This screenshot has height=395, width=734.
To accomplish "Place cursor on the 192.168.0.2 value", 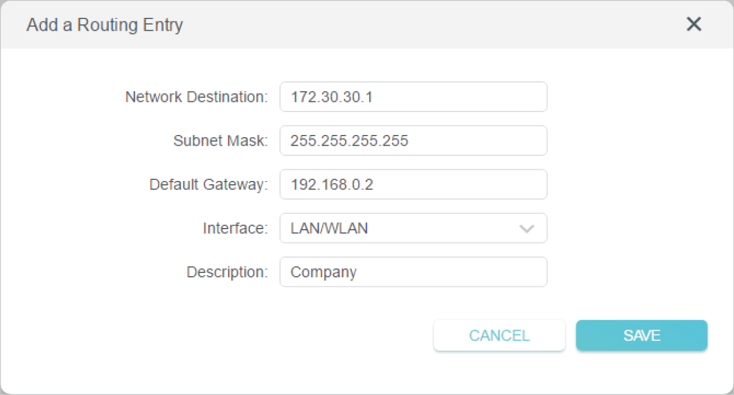I will (x=332, y=184).
